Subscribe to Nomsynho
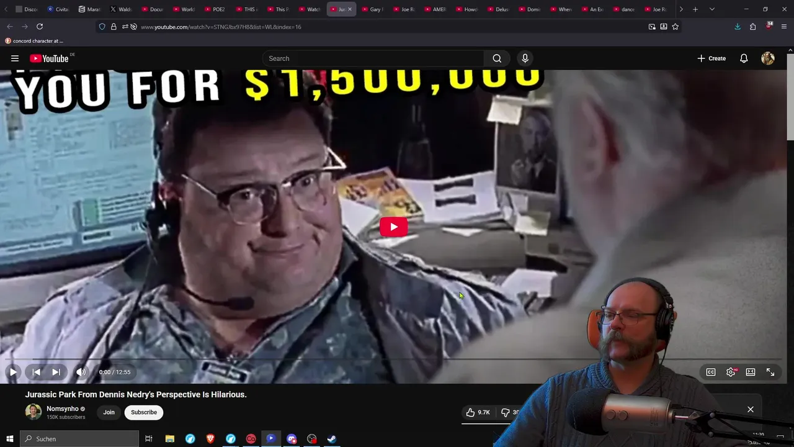 [x=144, y=412]
